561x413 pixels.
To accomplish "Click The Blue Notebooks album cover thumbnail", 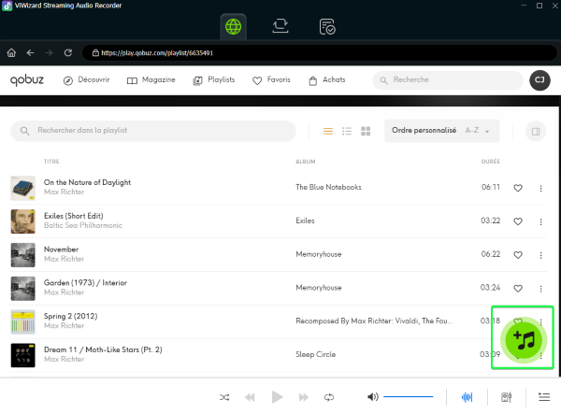I will tap(22, 188).
